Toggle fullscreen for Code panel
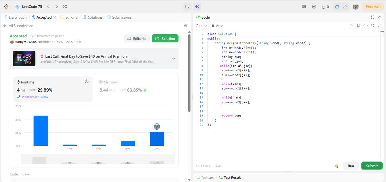Image resolution: width=386 pixels, height=182 pixels. click(x=373, y=17)
